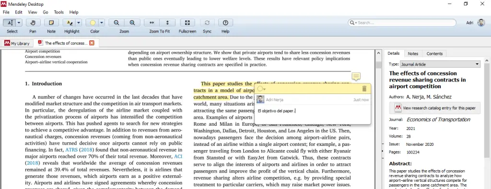
Task: Switch to the Contents tab
Action: (x=434, y=54)
